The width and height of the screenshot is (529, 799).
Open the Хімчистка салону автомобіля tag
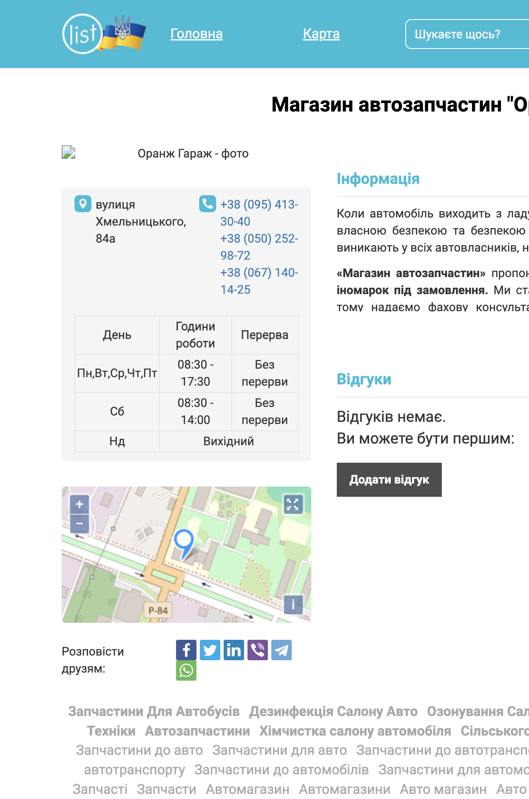point(355,731)
